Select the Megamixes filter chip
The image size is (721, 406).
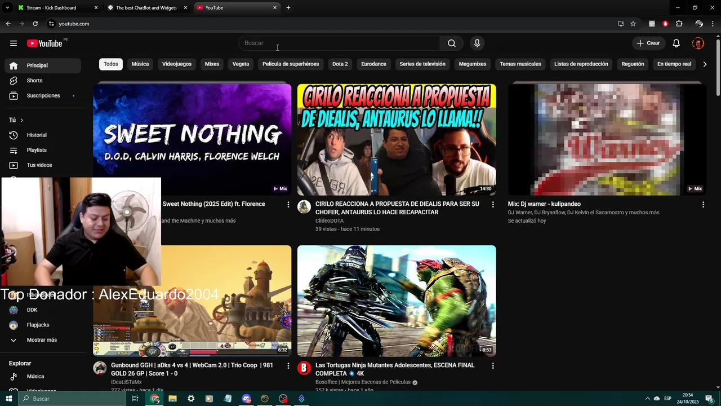[473, 64]
